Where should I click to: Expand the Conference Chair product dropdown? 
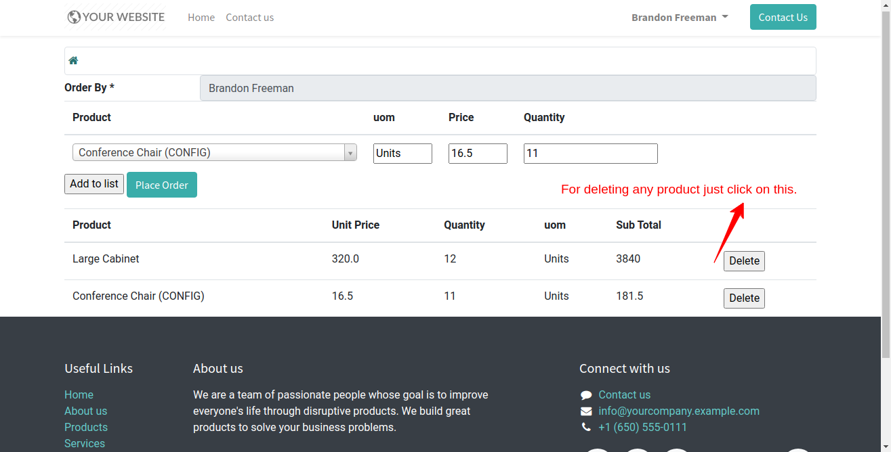click(x=350, y=153)
